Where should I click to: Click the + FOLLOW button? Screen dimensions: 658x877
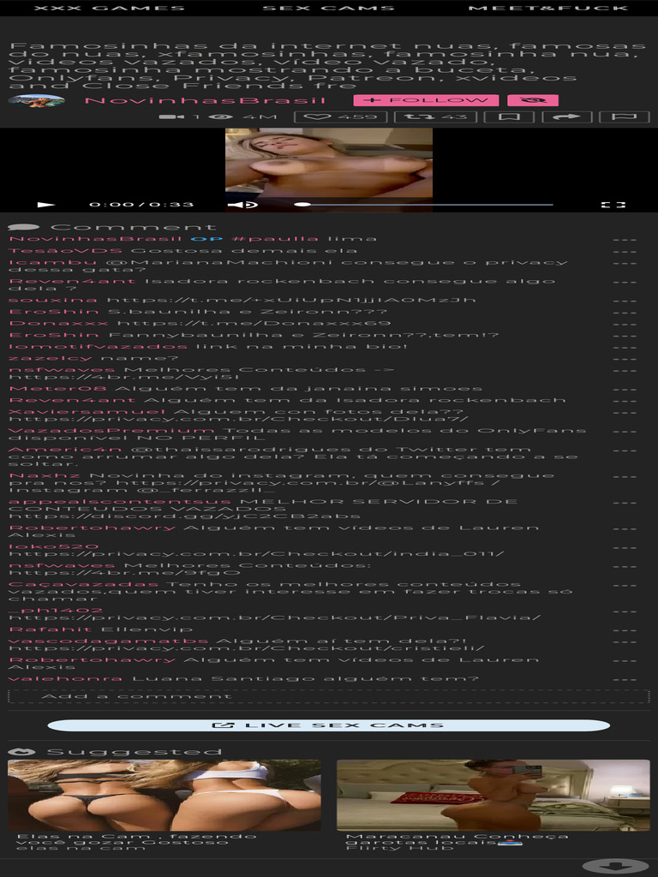click(426, 101)
